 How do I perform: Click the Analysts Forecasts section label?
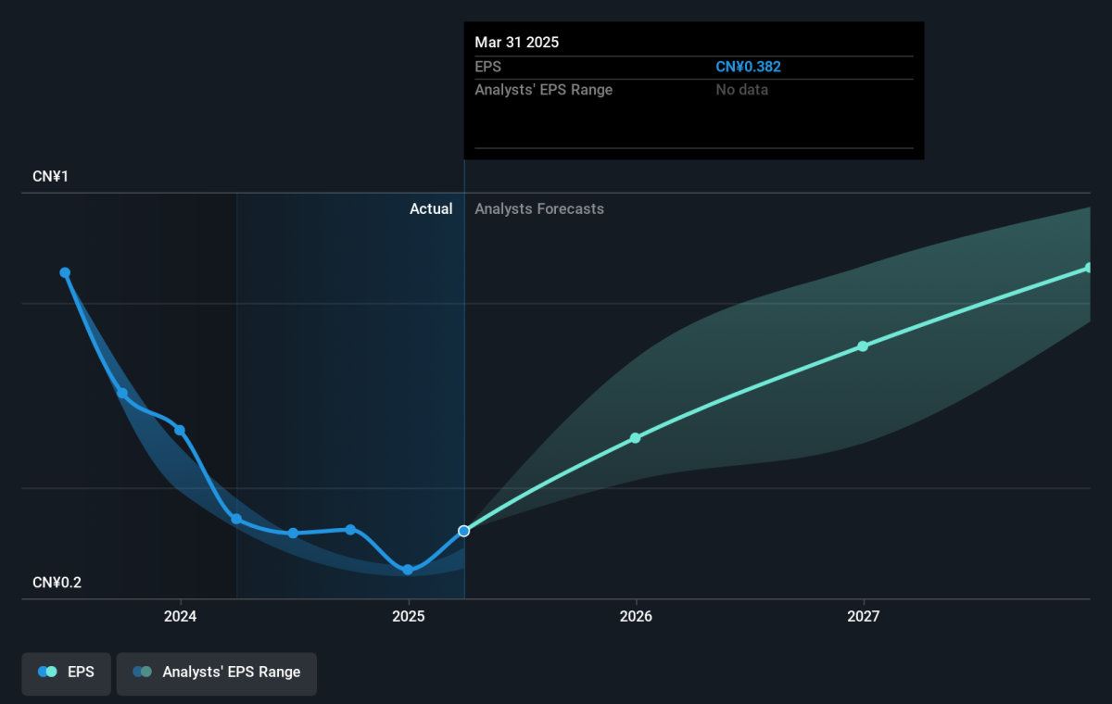(x=539, y=209)
